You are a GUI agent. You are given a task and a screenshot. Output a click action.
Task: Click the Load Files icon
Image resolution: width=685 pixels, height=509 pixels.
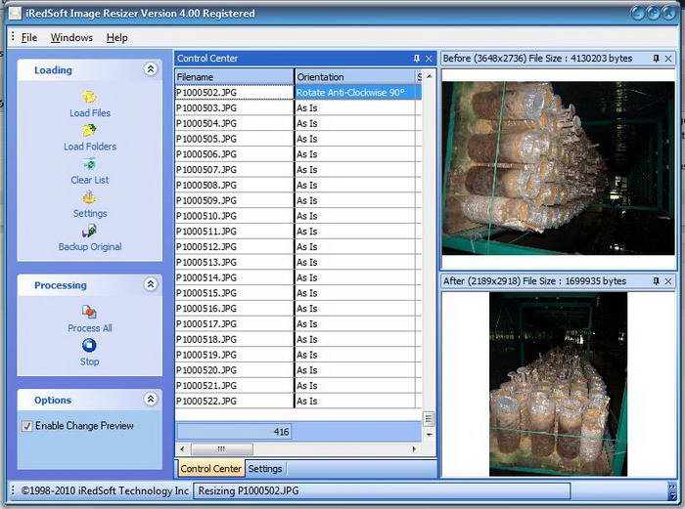[89, 97]
